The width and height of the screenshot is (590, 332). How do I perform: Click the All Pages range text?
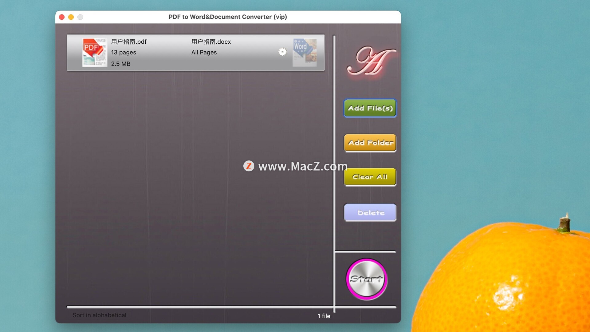tap(204, 53)
